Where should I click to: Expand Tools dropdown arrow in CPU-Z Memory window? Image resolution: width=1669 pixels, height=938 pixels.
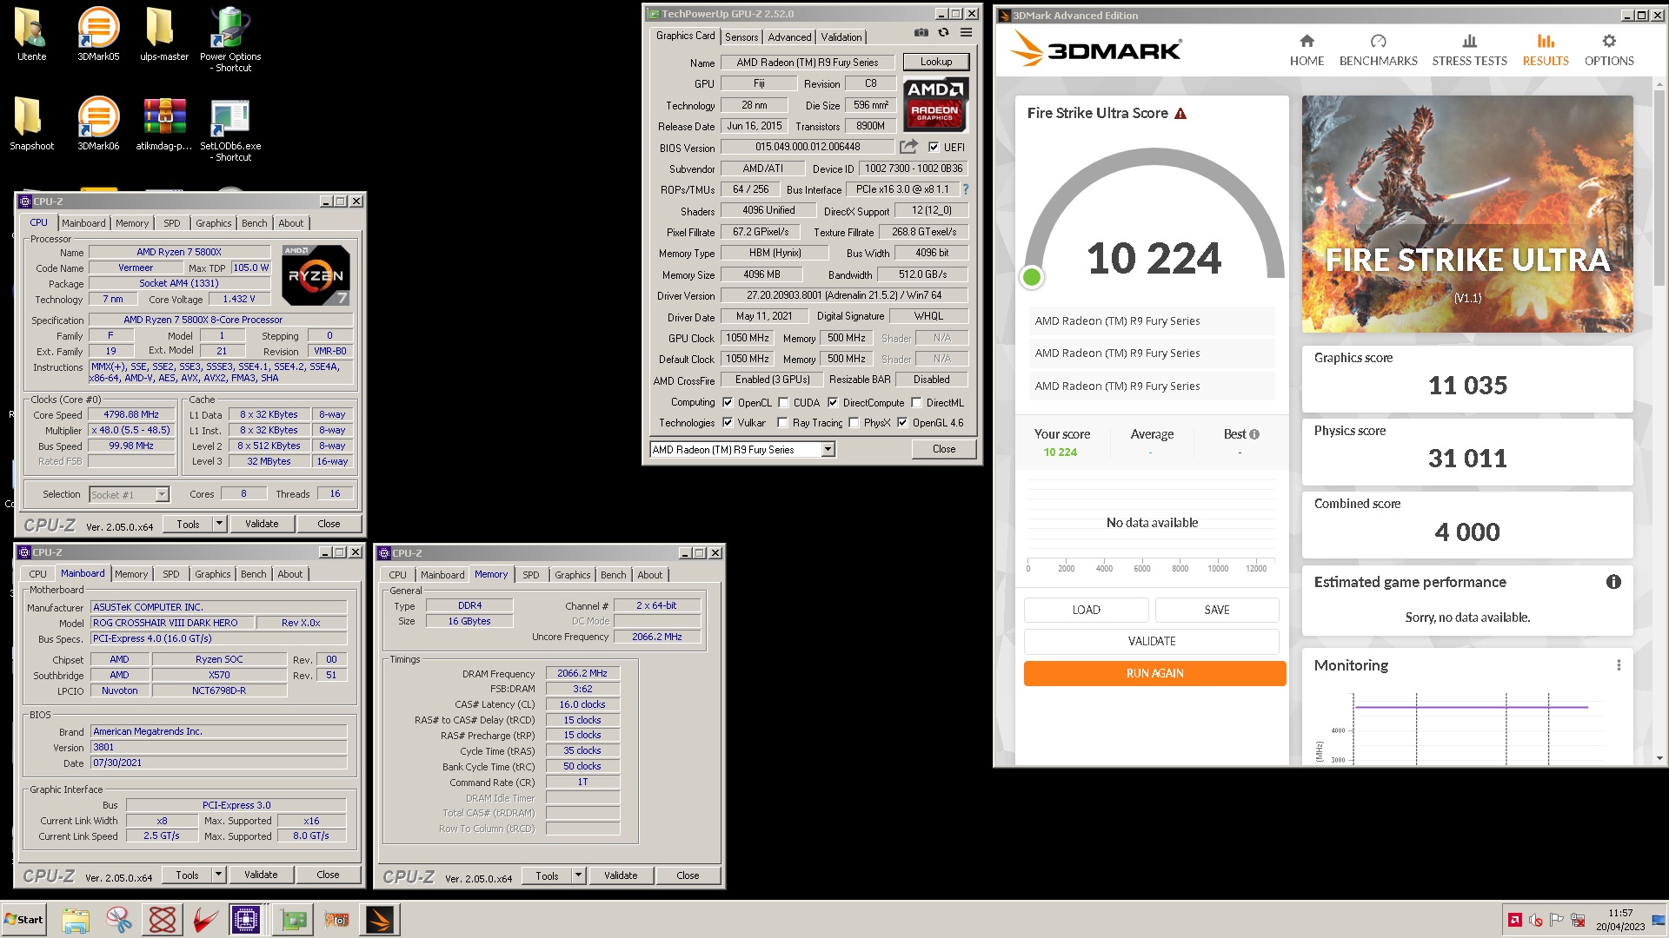click(578, 875)
